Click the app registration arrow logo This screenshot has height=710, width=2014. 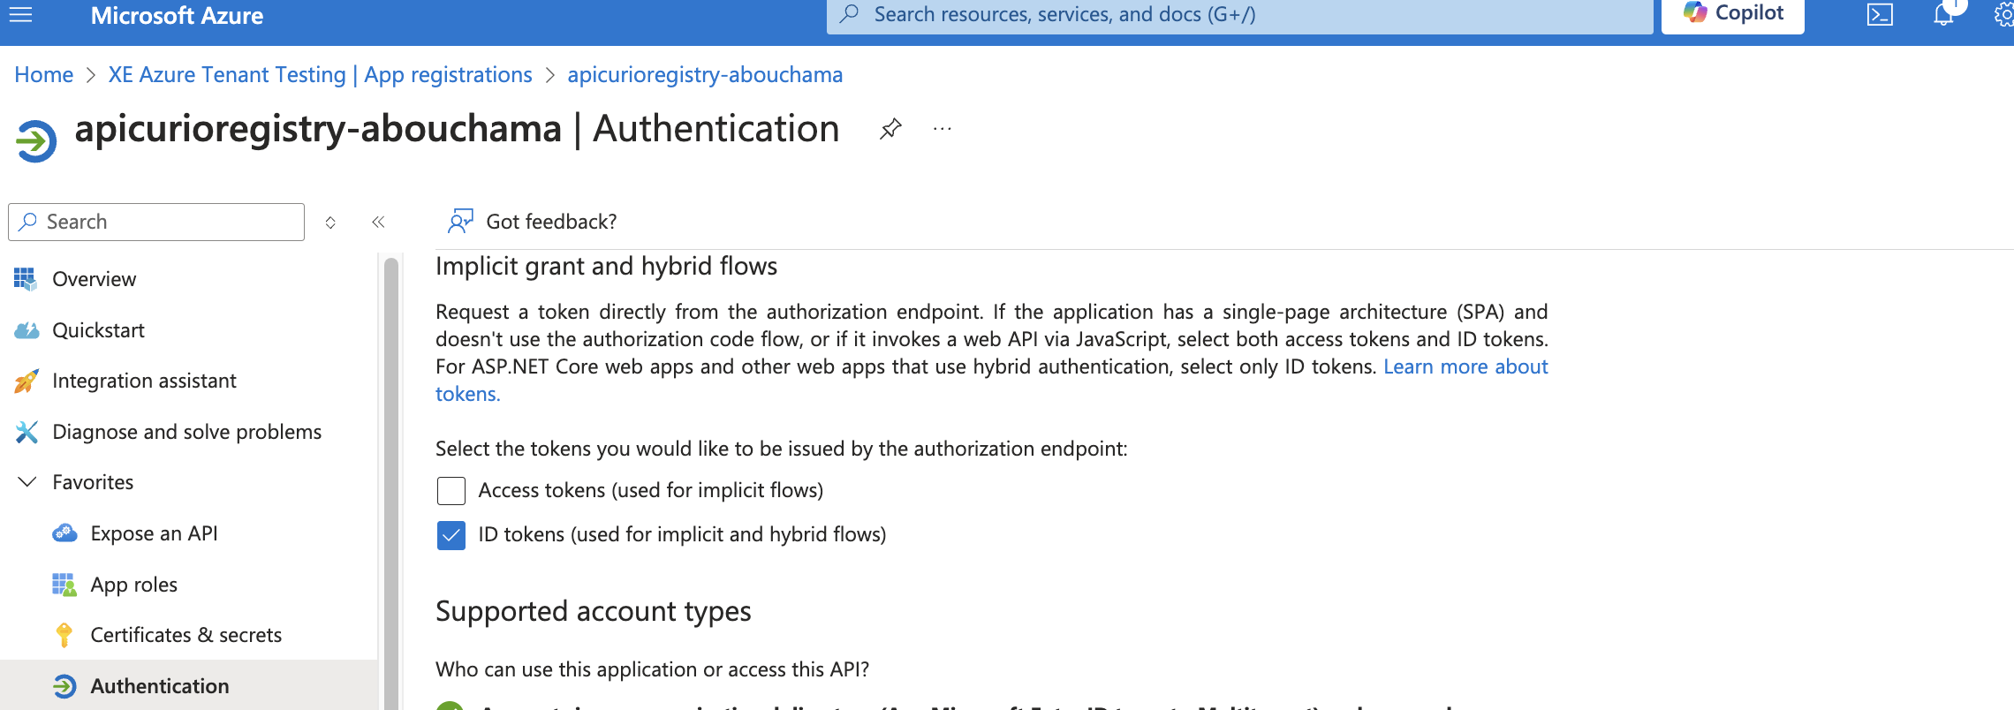click(36, 140)
